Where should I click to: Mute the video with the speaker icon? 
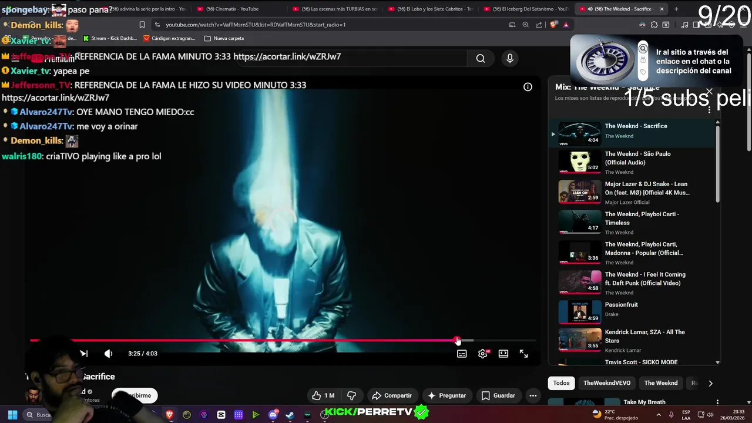pos(108,354)
